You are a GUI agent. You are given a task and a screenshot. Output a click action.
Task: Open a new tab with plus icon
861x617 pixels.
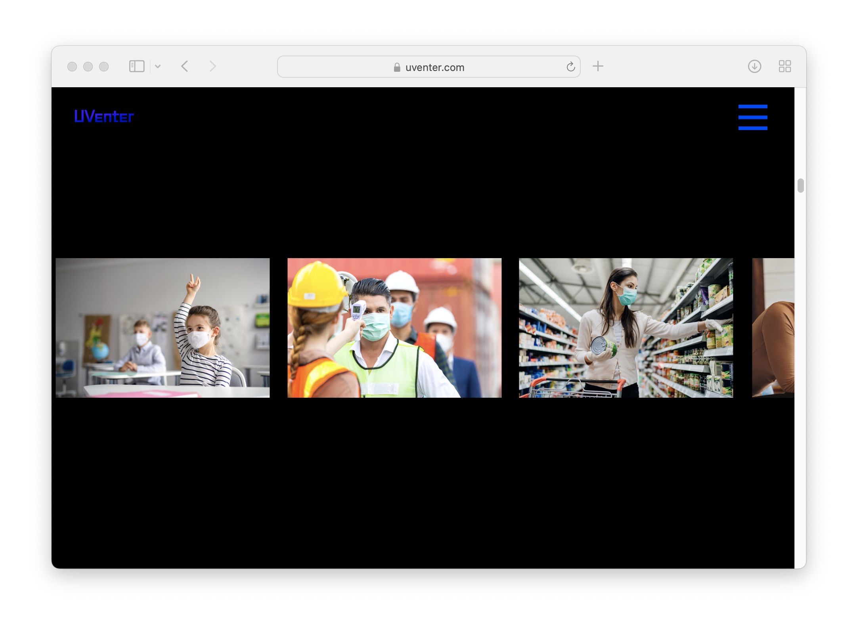(598, 66)
